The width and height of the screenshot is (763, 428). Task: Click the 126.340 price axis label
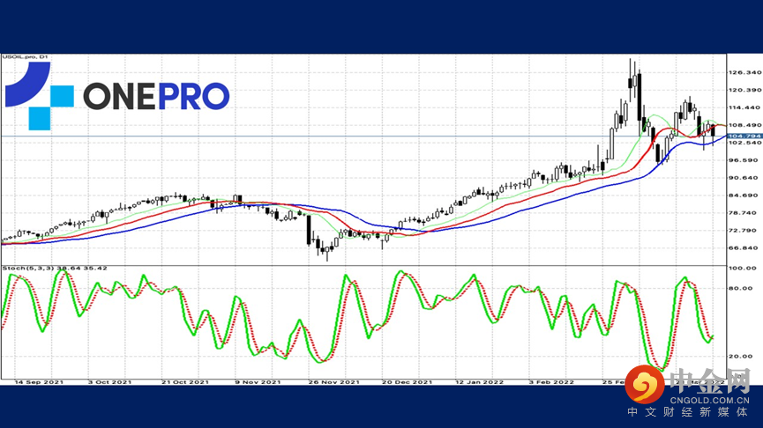click(744, 72)
